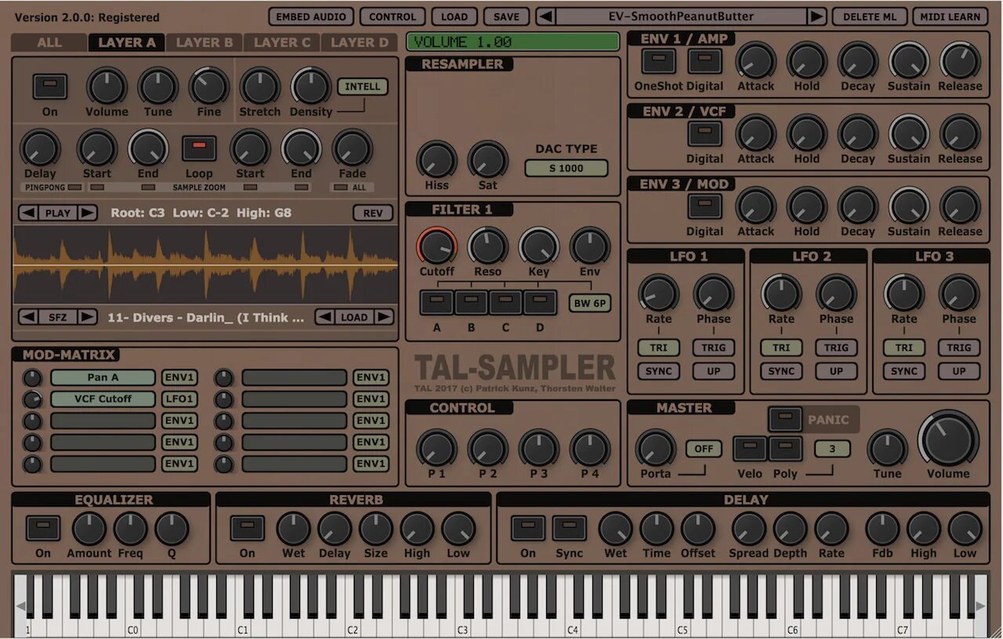Open the EV-SmoothPeanutButter preset list
Image resolution: width=1003 pixels, height=639 pixels.
(681, 16)
